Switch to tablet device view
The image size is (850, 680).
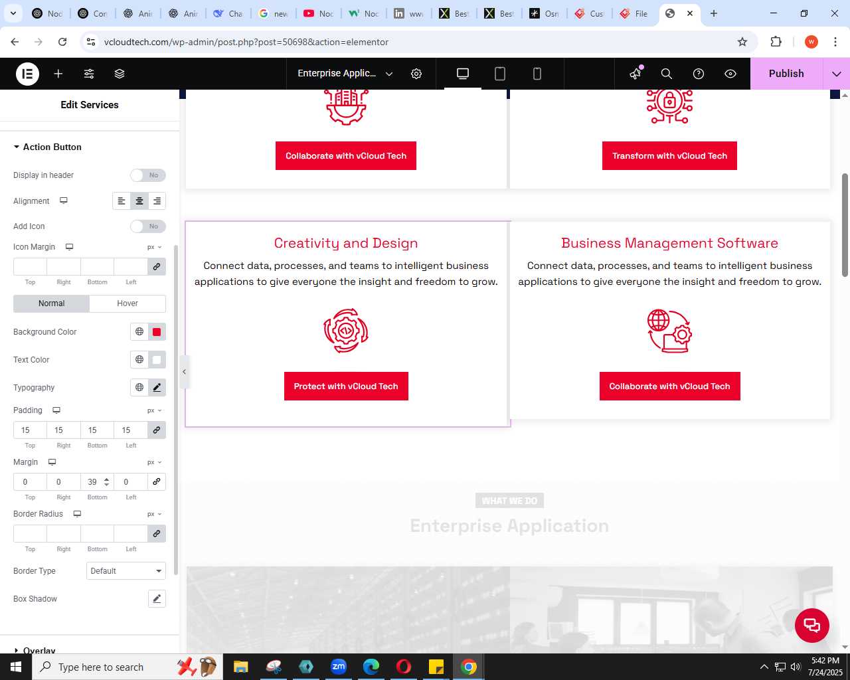(500, 74)
